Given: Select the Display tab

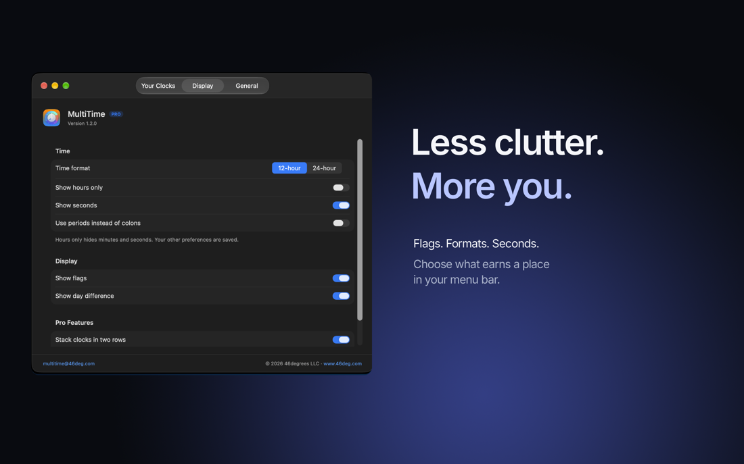Looking at the screenshot, I should click(203, 86).
